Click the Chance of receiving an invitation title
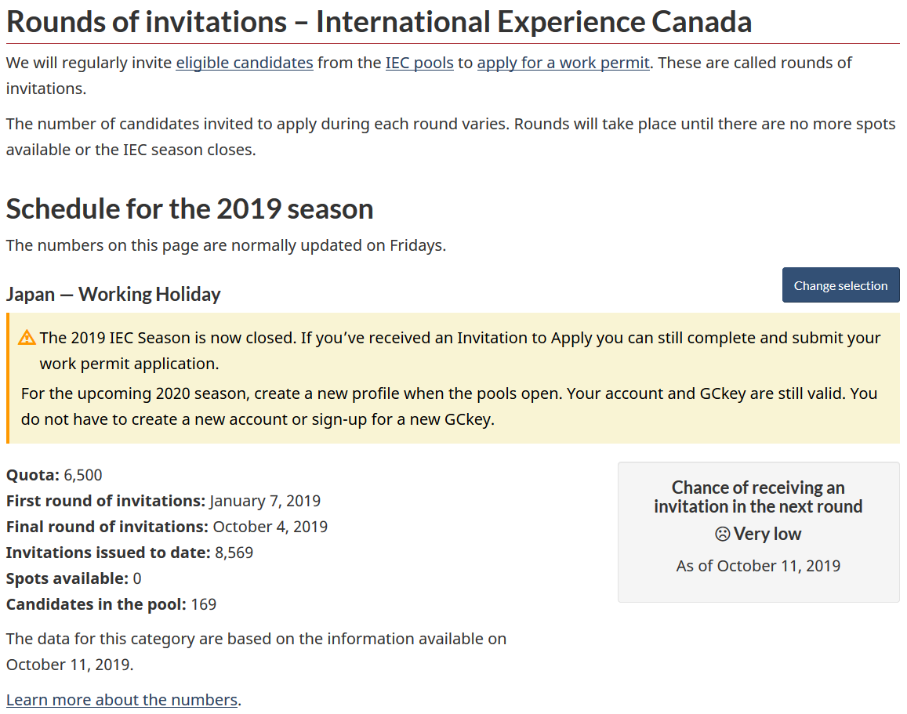The height and width of the screenshot is (714, 907). coord(758,497)
